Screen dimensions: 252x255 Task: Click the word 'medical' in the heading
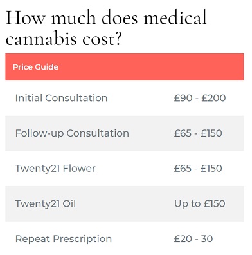[x=175, y=17]
